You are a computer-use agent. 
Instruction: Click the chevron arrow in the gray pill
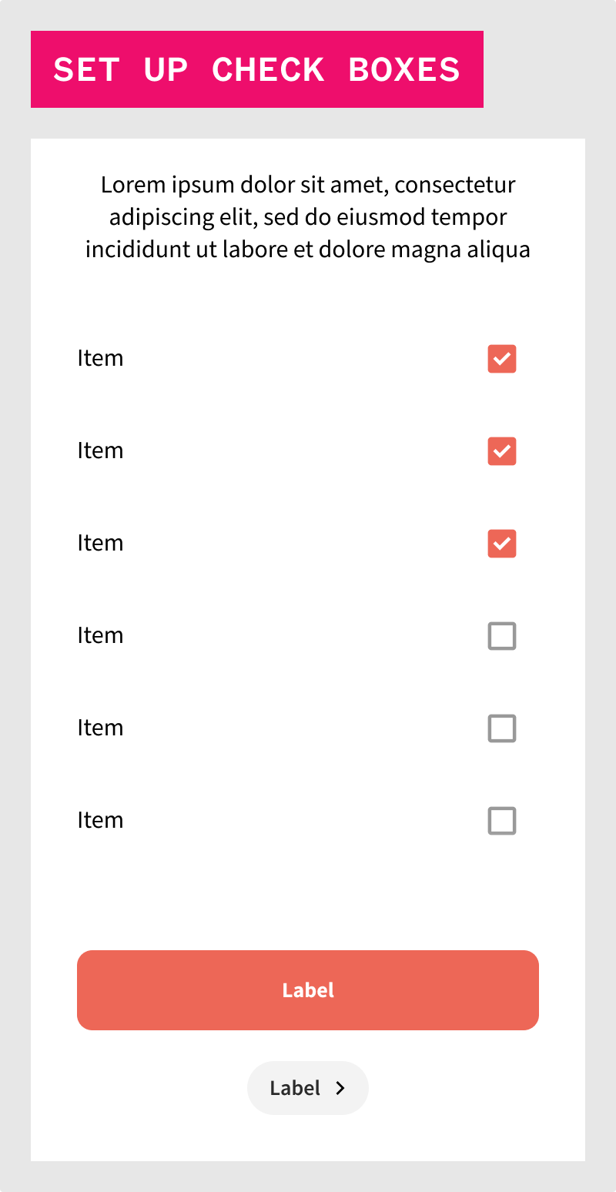340,1088
